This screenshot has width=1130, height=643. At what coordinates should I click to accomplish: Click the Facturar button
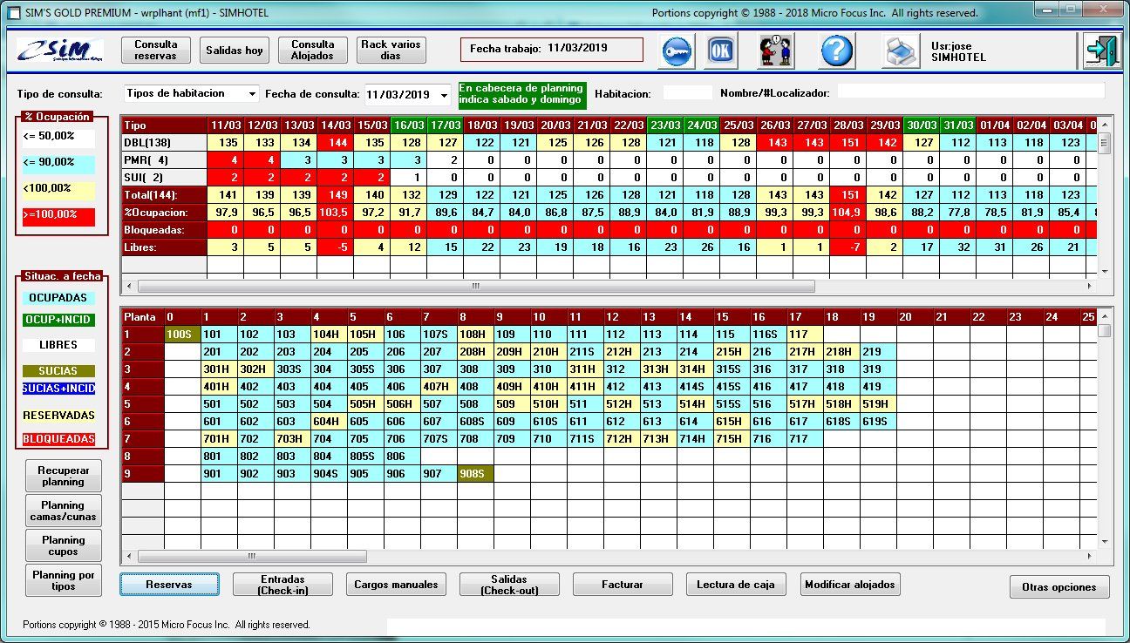click(x=623, y=585)
